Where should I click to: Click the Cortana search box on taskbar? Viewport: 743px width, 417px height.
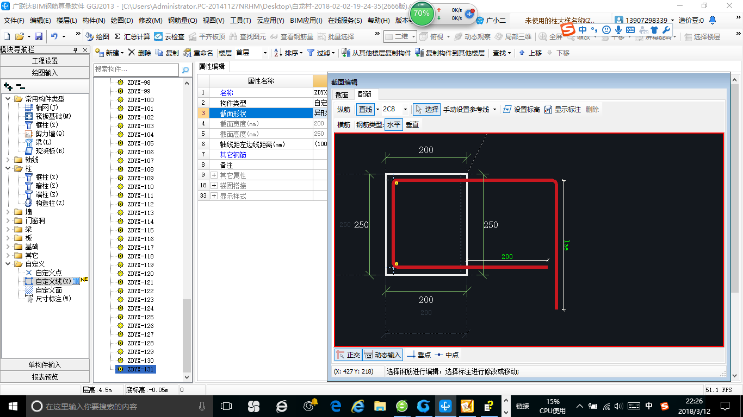(120, 406)
